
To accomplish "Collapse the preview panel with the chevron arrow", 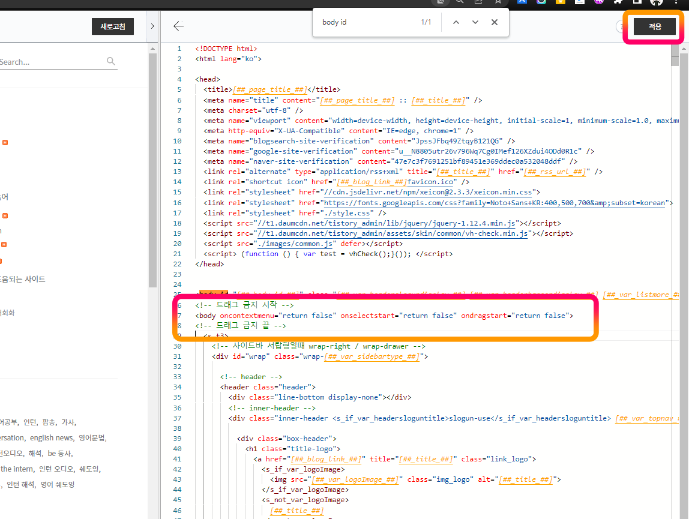I will pyautogui.click(x=152, y=26).
